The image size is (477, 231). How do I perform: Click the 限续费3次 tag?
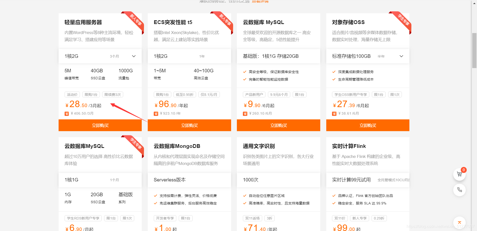pos(113,95)
